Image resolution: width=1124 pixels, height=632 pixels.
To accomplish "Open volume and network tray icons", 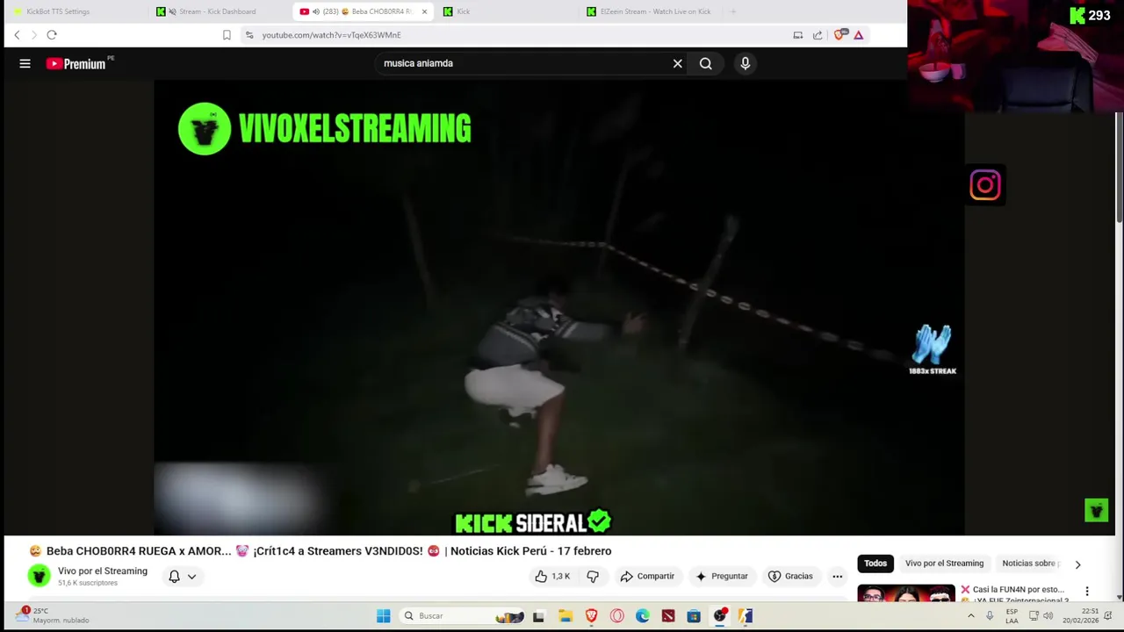I will click(x=1041, y=616).
